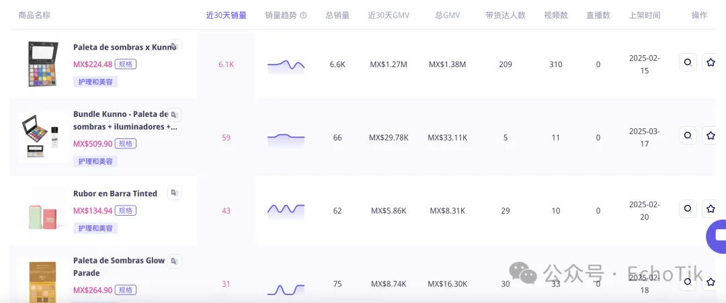Favorite Paleta de sombras x Kunno with star icon
726x303 pixels.
711,62
